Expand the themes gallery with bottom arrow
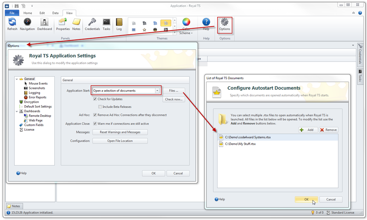367x220 pixels. tap(175, 33)
